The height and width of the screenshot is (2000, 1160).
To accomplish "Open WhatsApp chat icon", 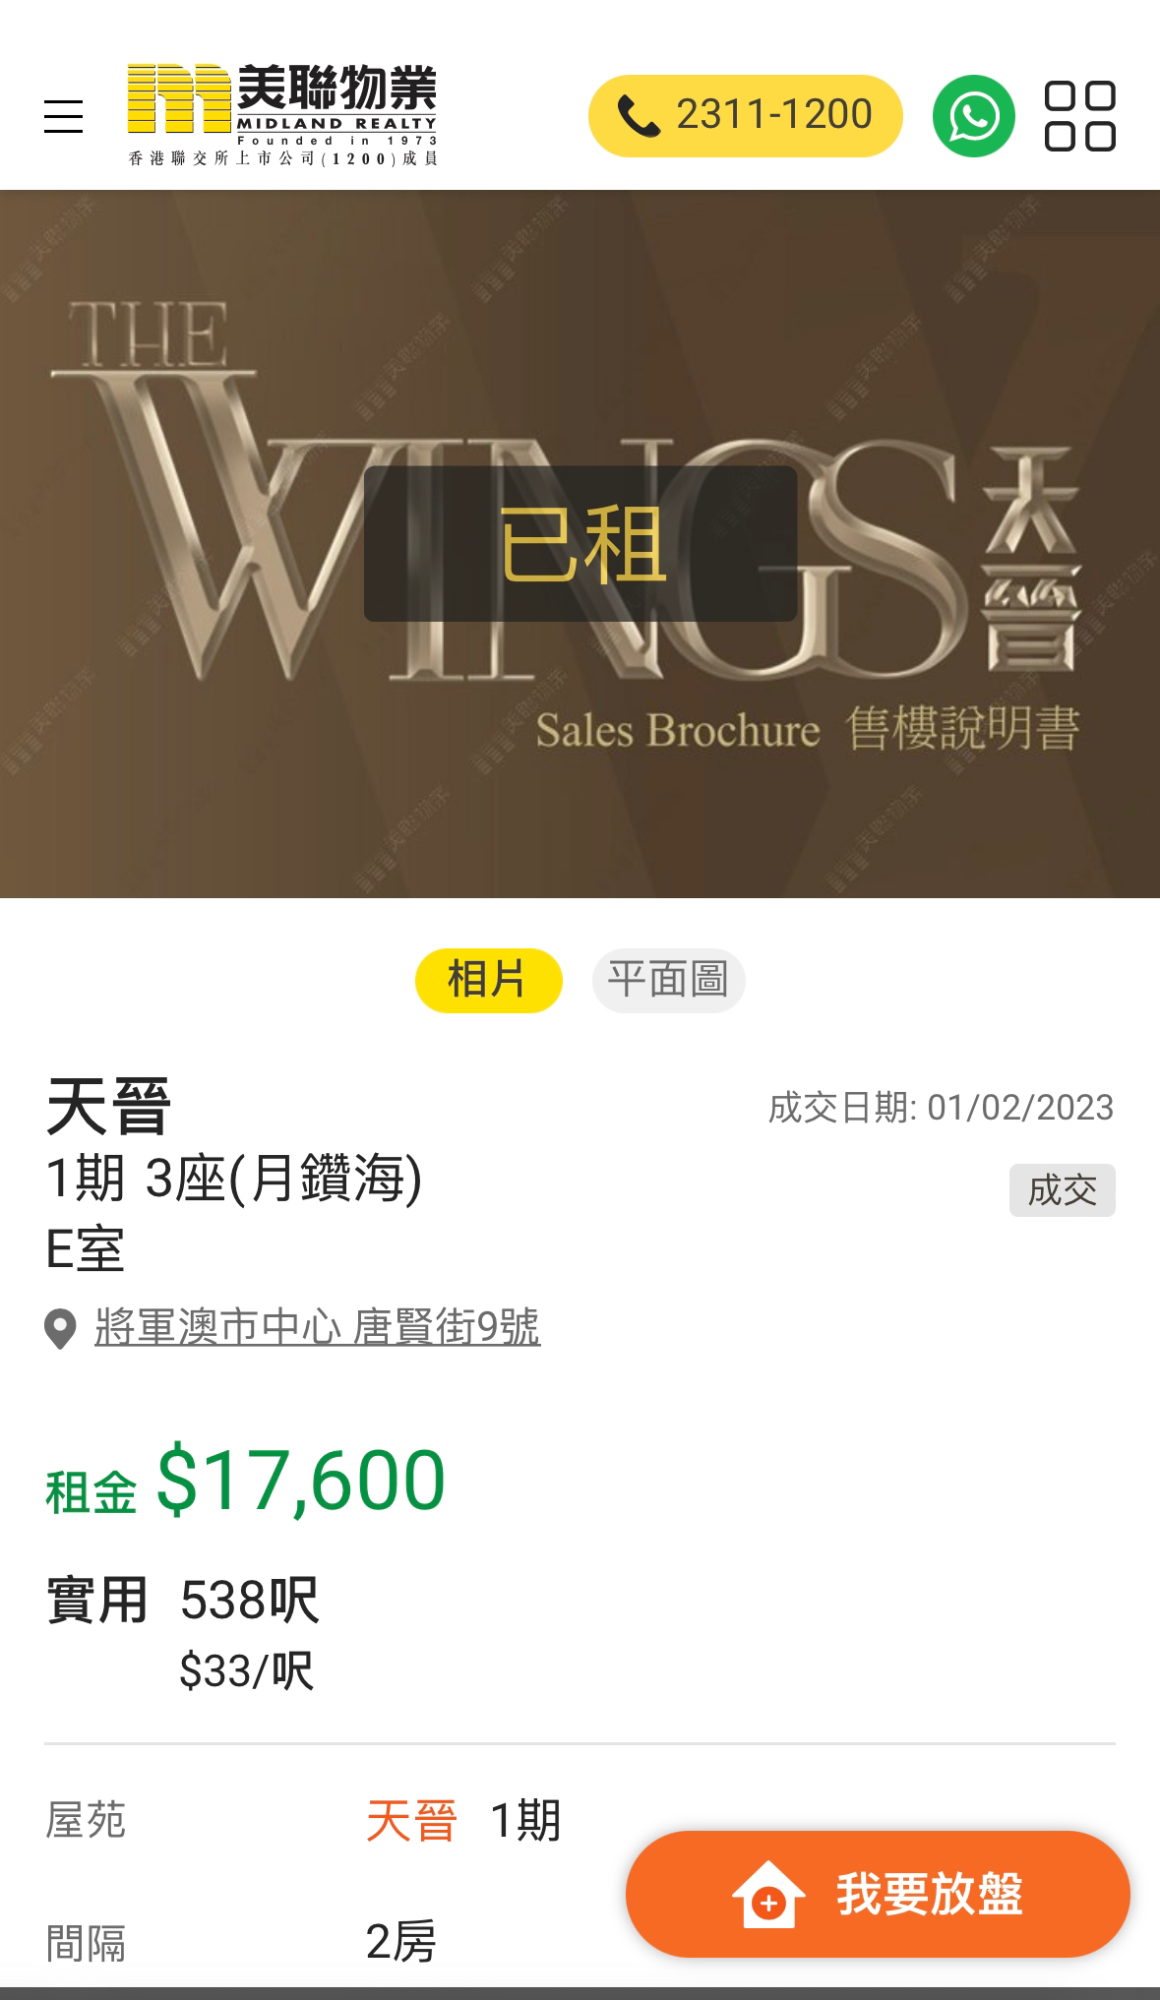I will tap(973, 116).
